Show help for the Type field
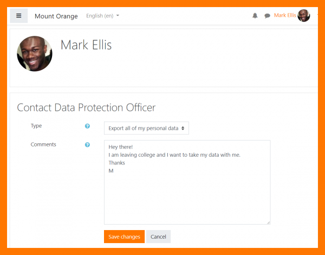The height and width of the screenshot is (255, 325). (87, 126)
